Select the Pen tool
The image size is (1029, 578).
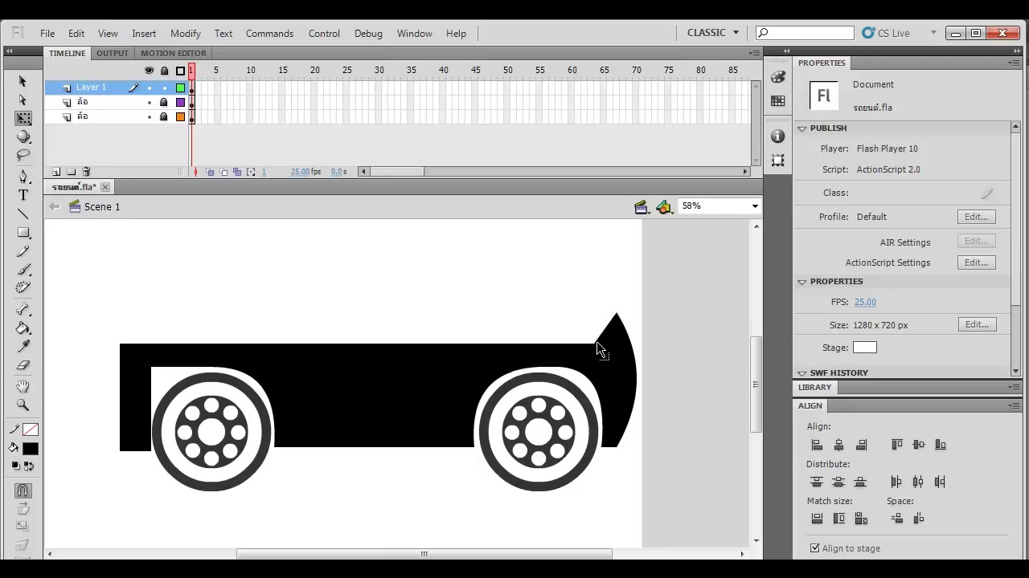click(x=23, y=177)
